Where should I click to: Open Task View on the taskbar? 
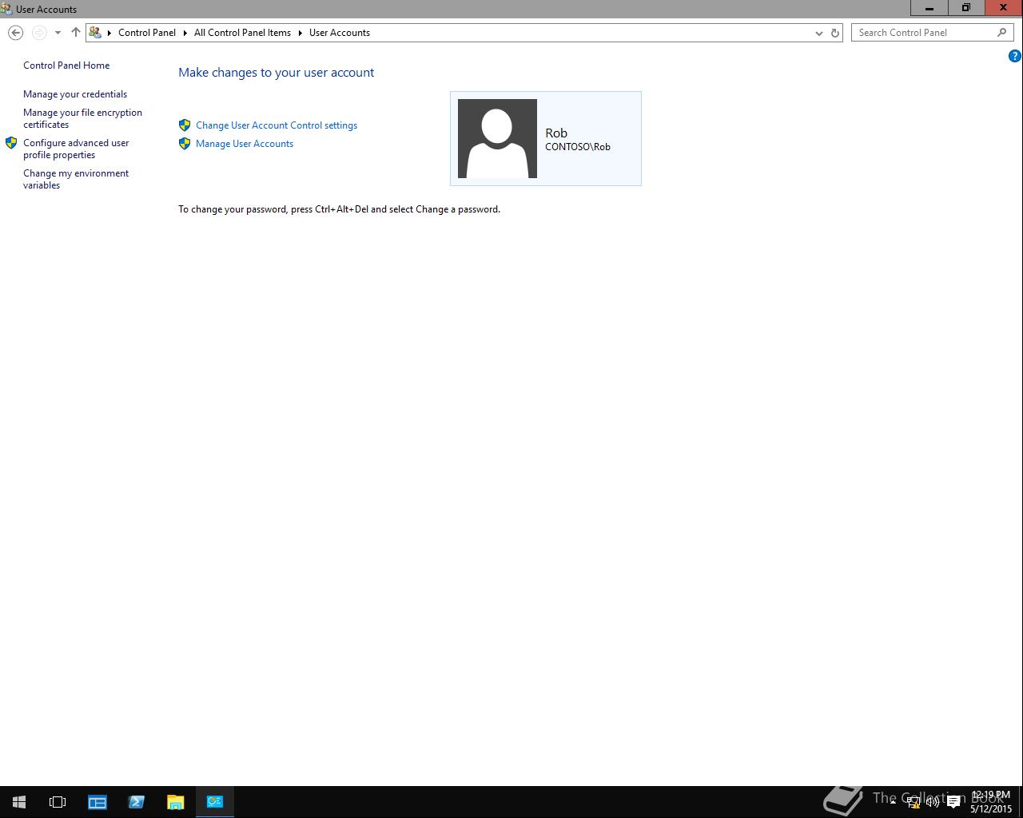tap(58, 802)
